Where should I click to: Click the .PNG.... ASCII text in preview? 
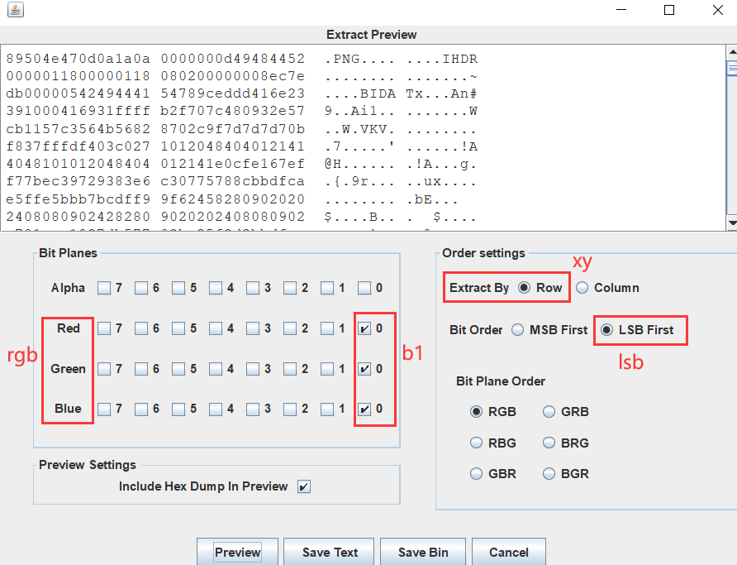pos(359,59)
